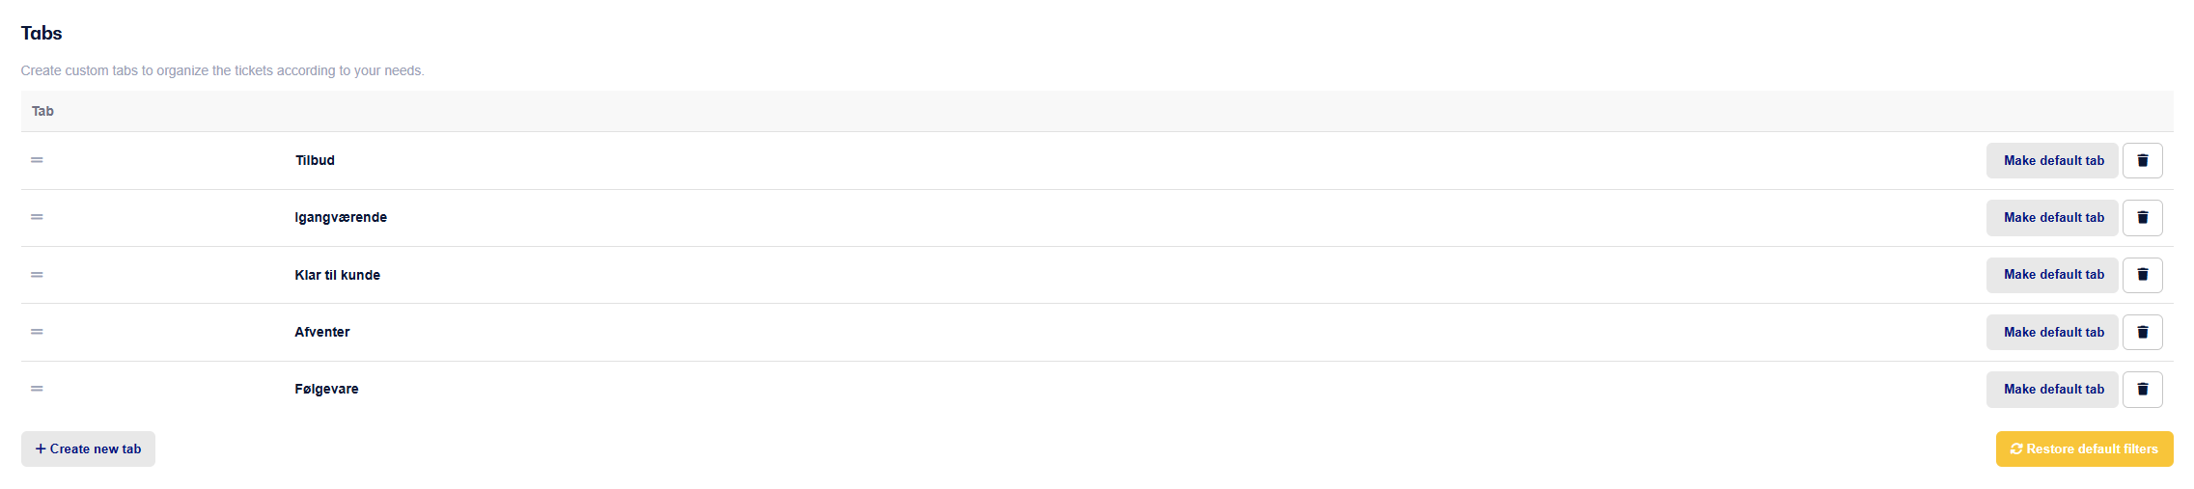The height and width of the screenshot is (489, 2194).
Task: Click Create new tab button
Action: click(88, 448)
